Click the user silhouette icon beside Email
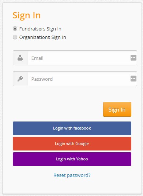The width and height of the screenshot is (143, 196). (20, 58)
